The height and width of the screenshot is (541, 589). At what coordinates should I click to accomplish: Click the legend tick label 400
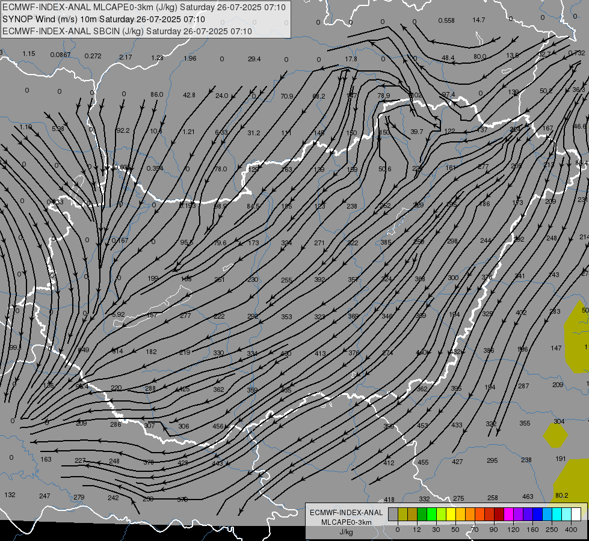571,530
